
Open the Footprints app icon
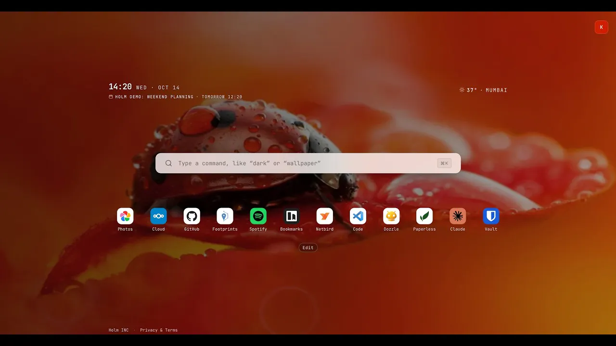(x=225, y=216)
